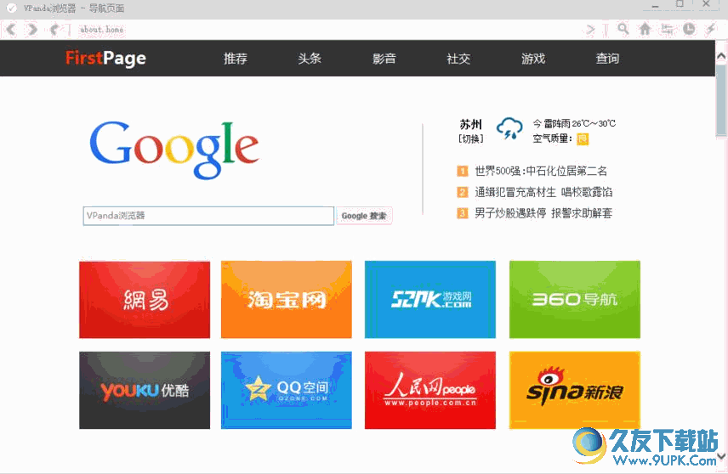Click the Google logo

174,150
